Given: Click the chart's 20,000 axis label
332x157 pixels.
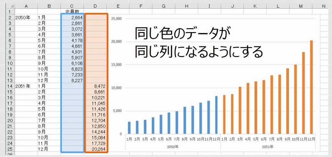Looking at the screenshot, I should click(116, 42).
